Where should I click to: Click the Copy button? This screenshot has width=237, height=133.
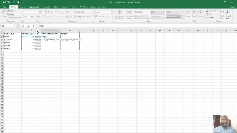point(11,14)
